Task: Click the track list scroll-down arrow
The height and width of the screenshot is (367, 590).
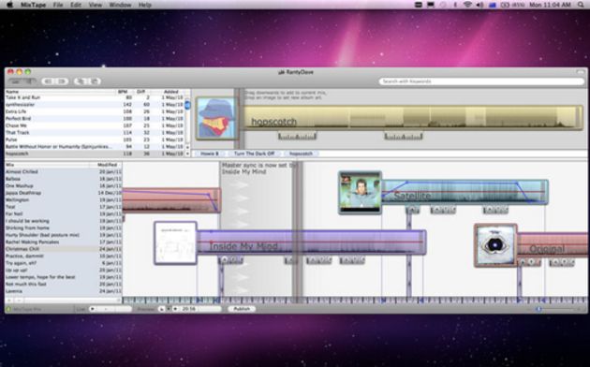Action: click(187, 154)
